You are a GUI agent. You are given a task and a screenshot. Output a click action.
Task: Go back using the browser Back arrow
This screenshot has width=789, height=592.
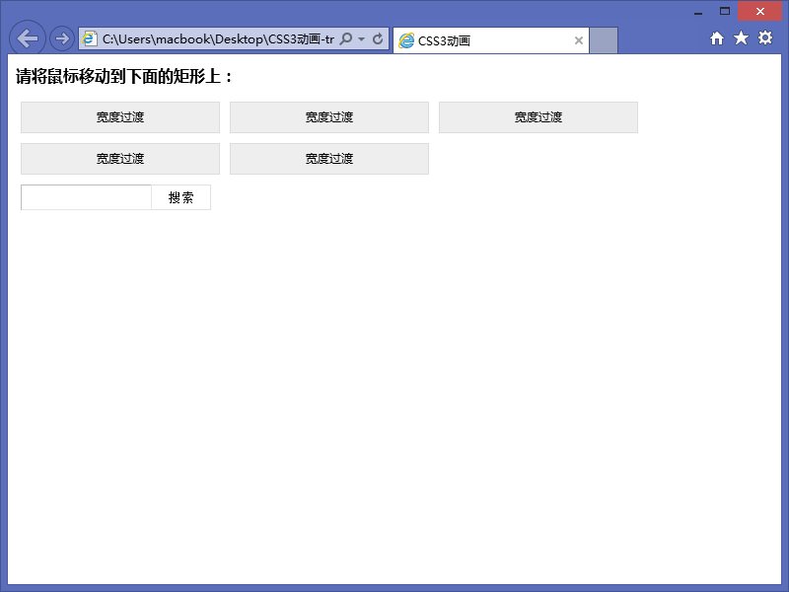[x=28, y=37]
